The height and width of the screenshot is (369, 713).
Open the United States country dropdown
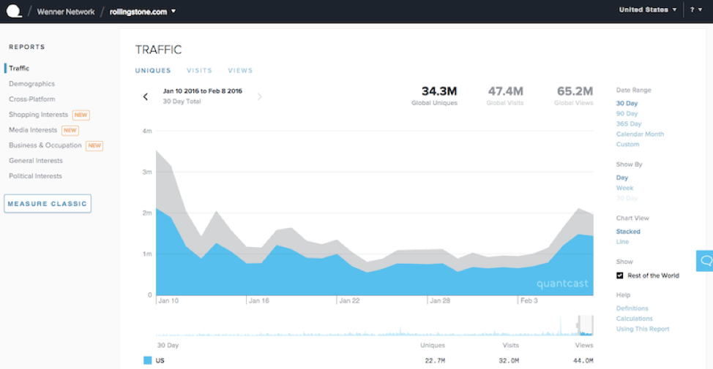coord(648,9)
